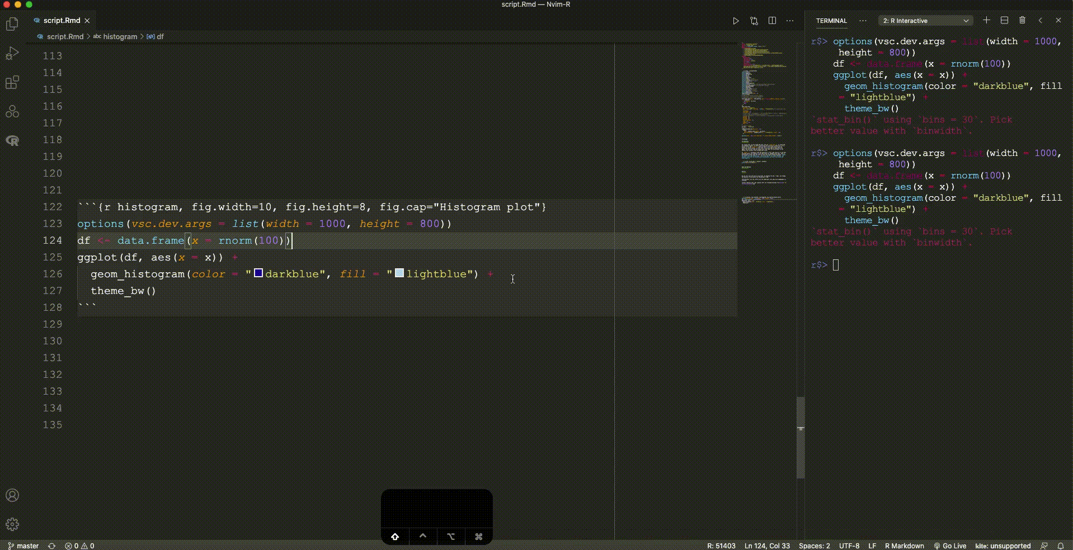Click script.Rmd in the breadcrumb
The image size is (1073, 550).
pyautogui.click(x=65, y=36)
